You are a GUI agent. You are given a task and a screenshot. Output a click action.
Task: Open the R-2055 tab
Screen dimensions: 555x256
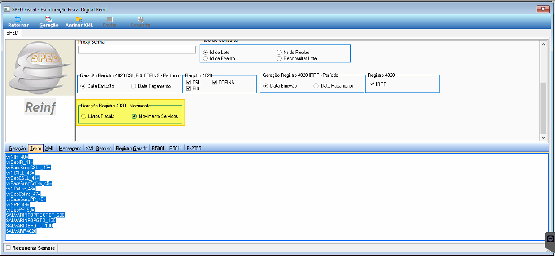tap(194, 148)
